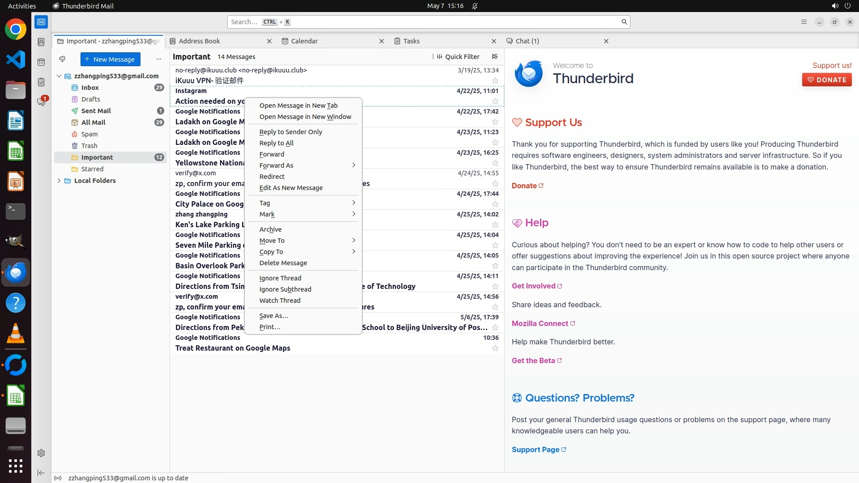Click the search magnifier icon
Viewport: 859px width, 483px height.
click(624, 22)
